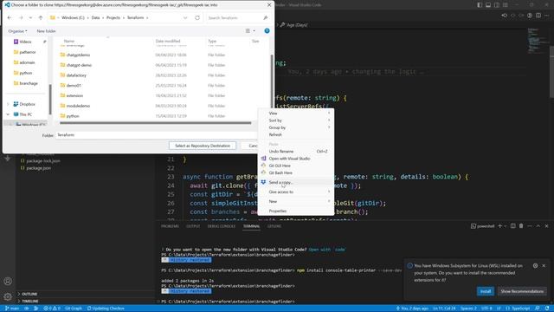Select patherror folder in navigation pane
Image resolution: width=554 pixels, height=312 pixels.
(x=28, y=52)
